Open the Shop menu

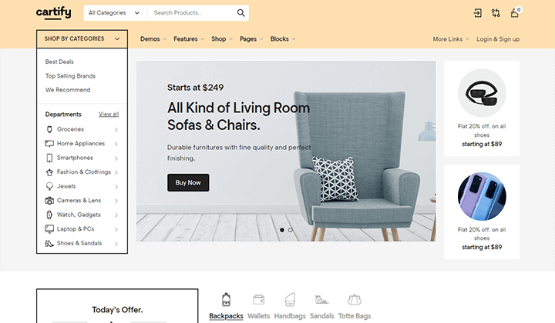[x=222, y=38]
